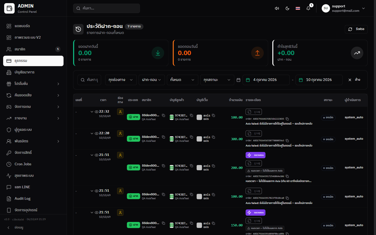The image size is (376, 235).
Task: Expand the 22:32 row with its chevron
Action: pyautogui.click(x=92, y=111)
